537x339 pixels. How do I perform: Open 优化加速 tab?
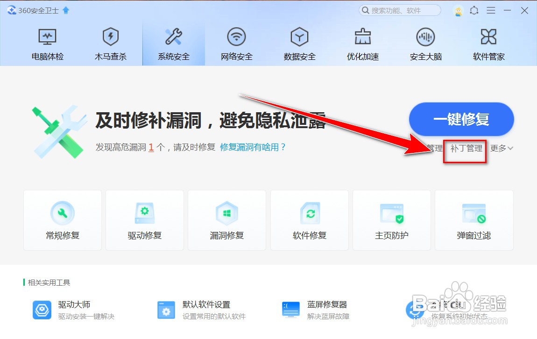pos(363,44)
